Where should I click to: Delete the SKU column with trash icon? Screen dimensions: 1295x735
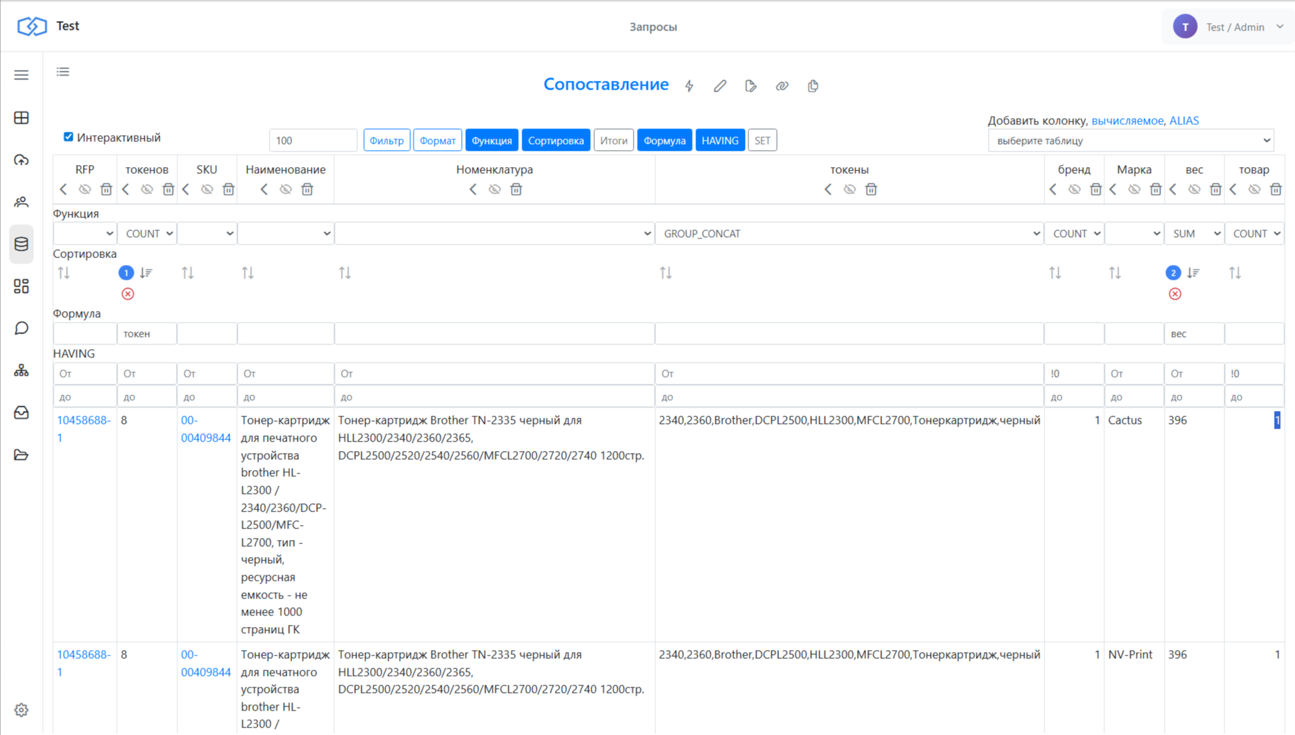[228, 190]
